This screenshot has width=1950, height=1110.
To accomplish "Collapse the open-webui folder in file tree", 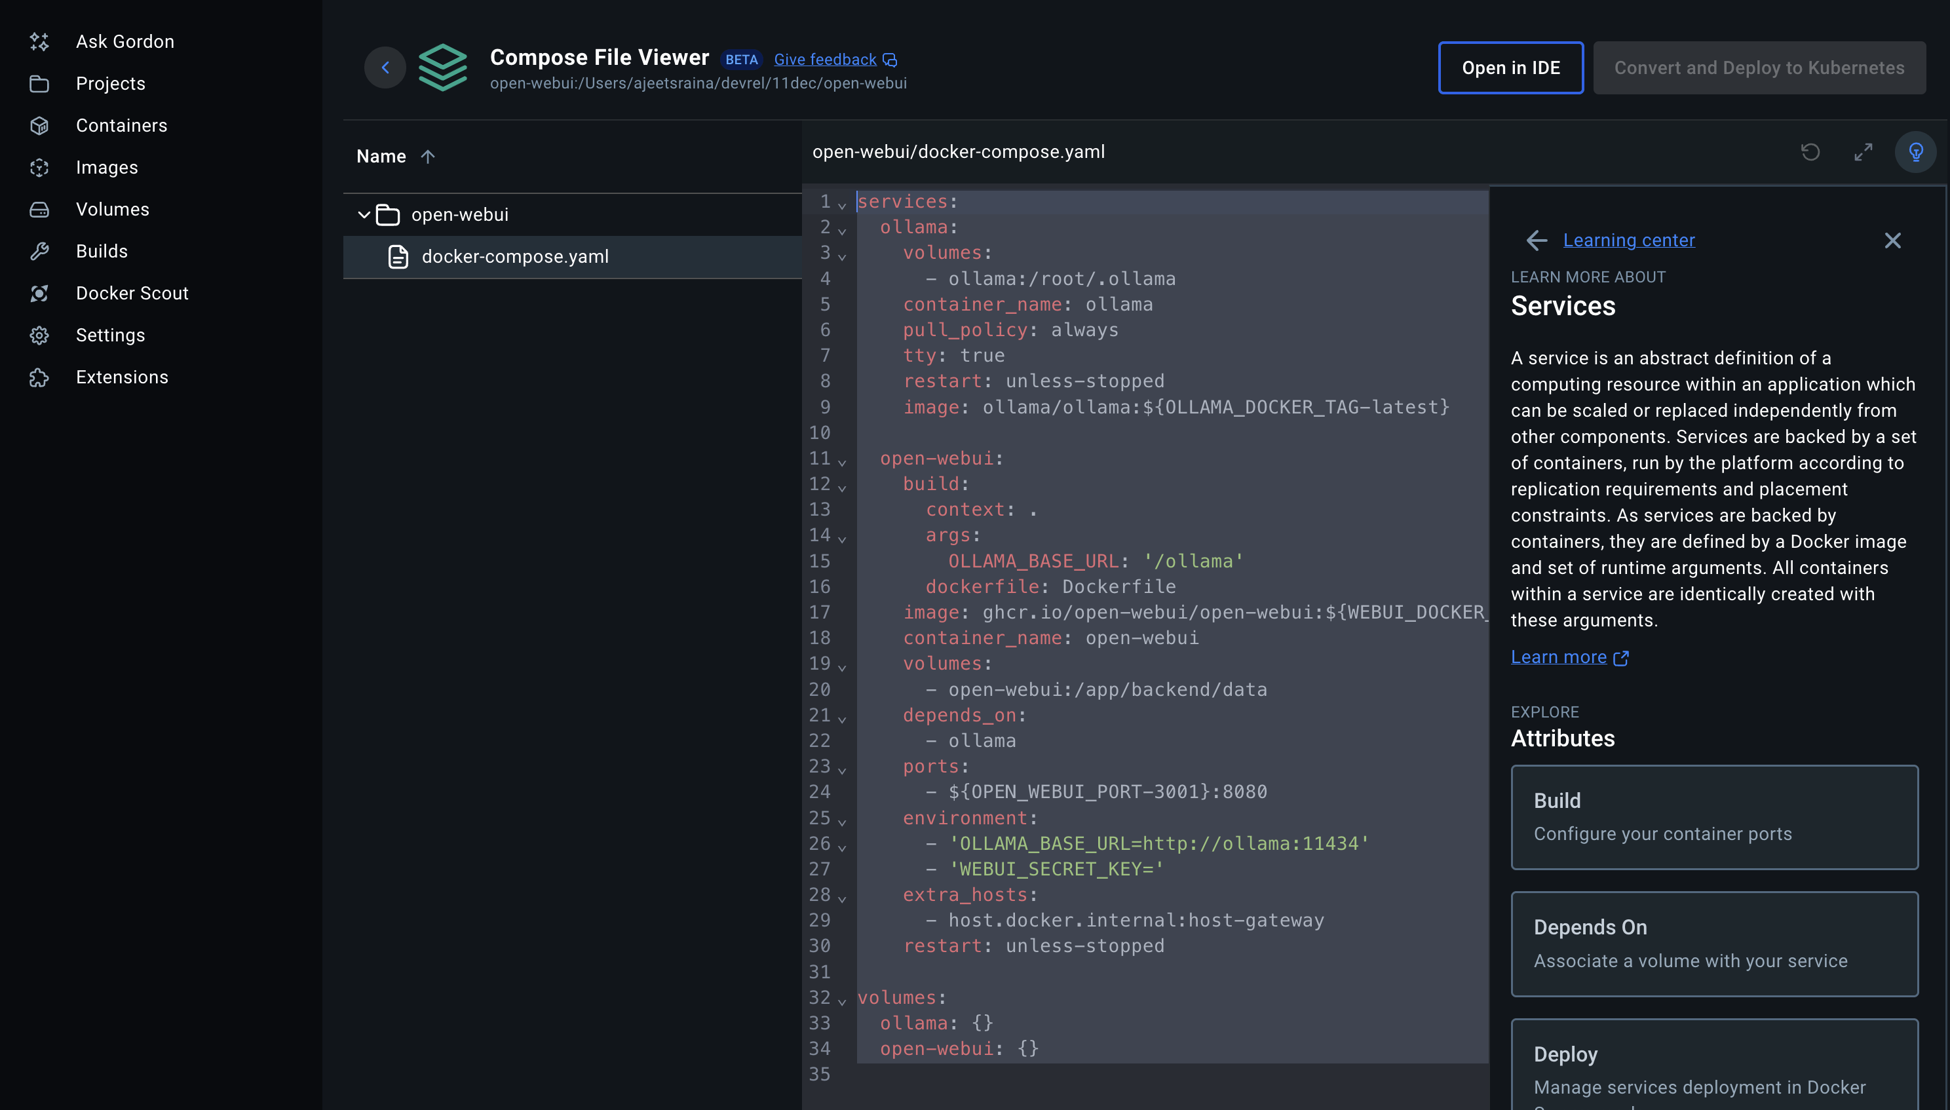I will click(364, 215).
